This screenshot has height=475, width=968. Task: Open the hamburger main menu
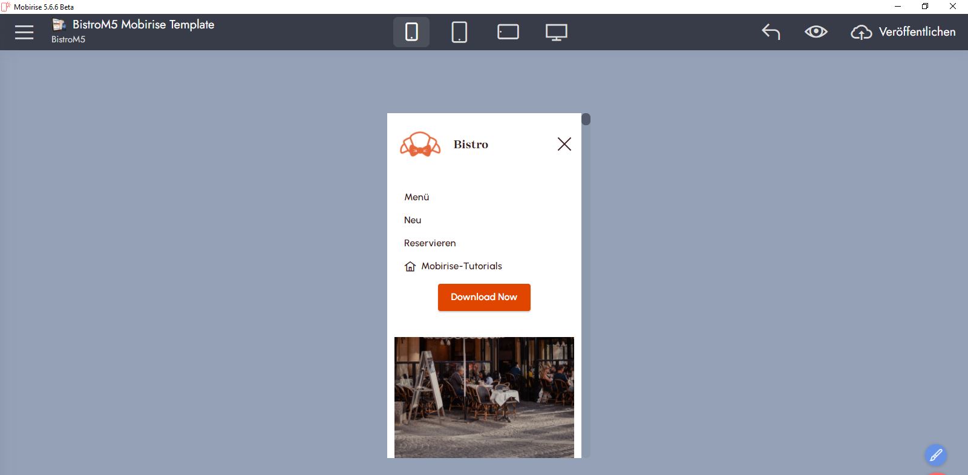(24, 32)
